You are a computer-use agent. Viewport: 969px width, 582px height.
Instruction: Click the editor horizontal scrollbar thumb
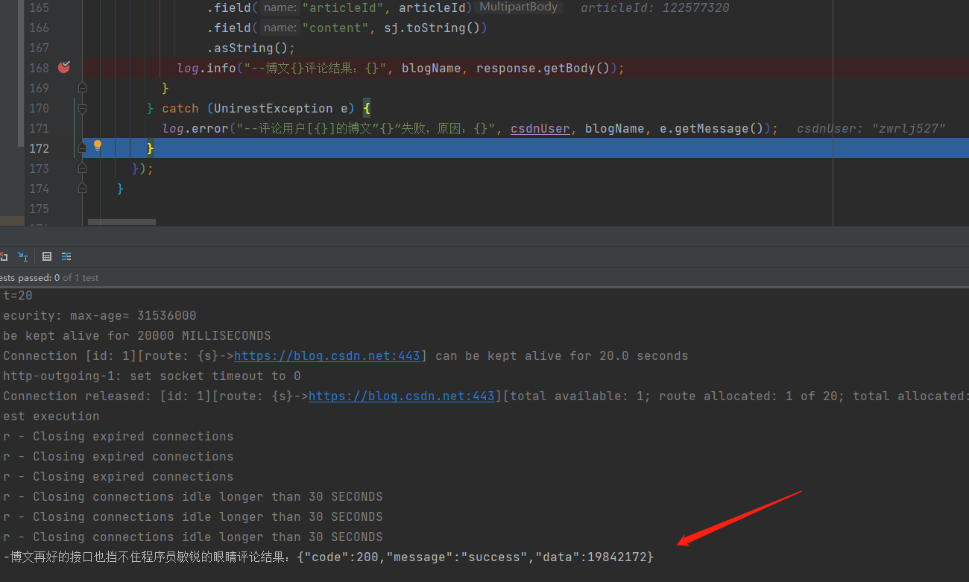click(x=121, y=222)
